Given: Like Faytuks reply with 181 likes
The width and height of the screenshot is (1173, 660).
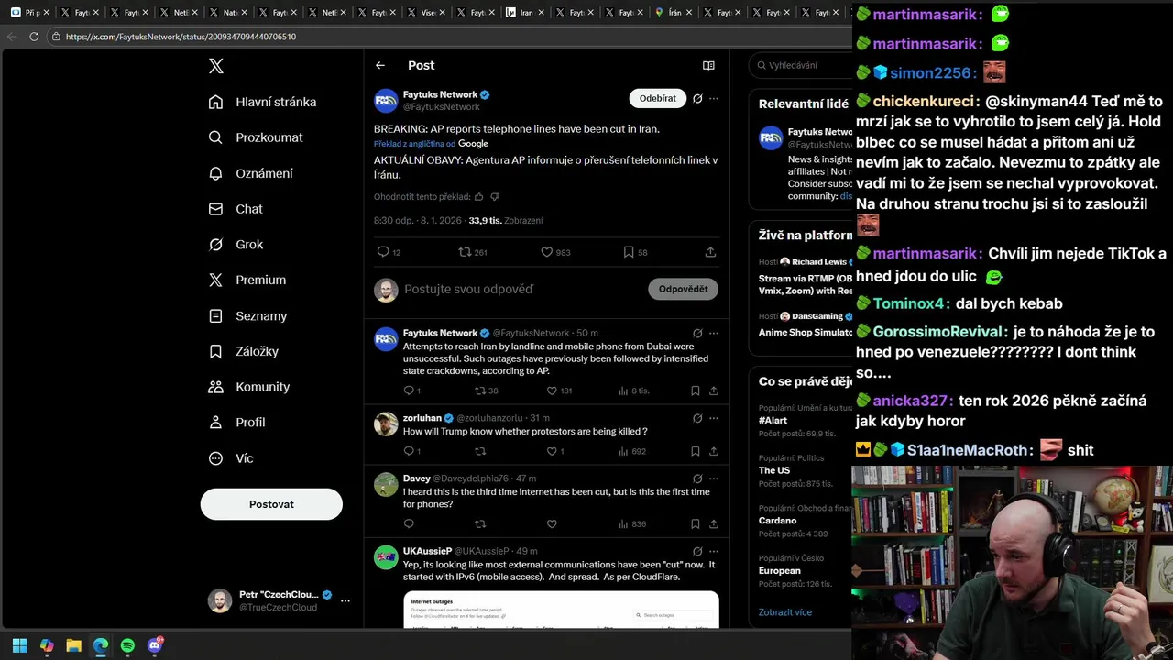Looking at the screenshot, I should 559,390.
